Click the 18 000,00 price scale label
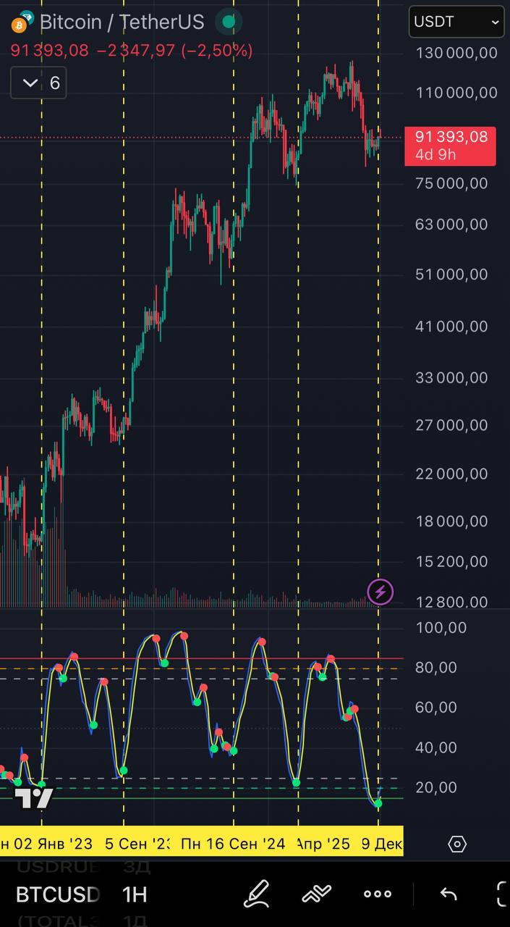 [x=451, y=521]
